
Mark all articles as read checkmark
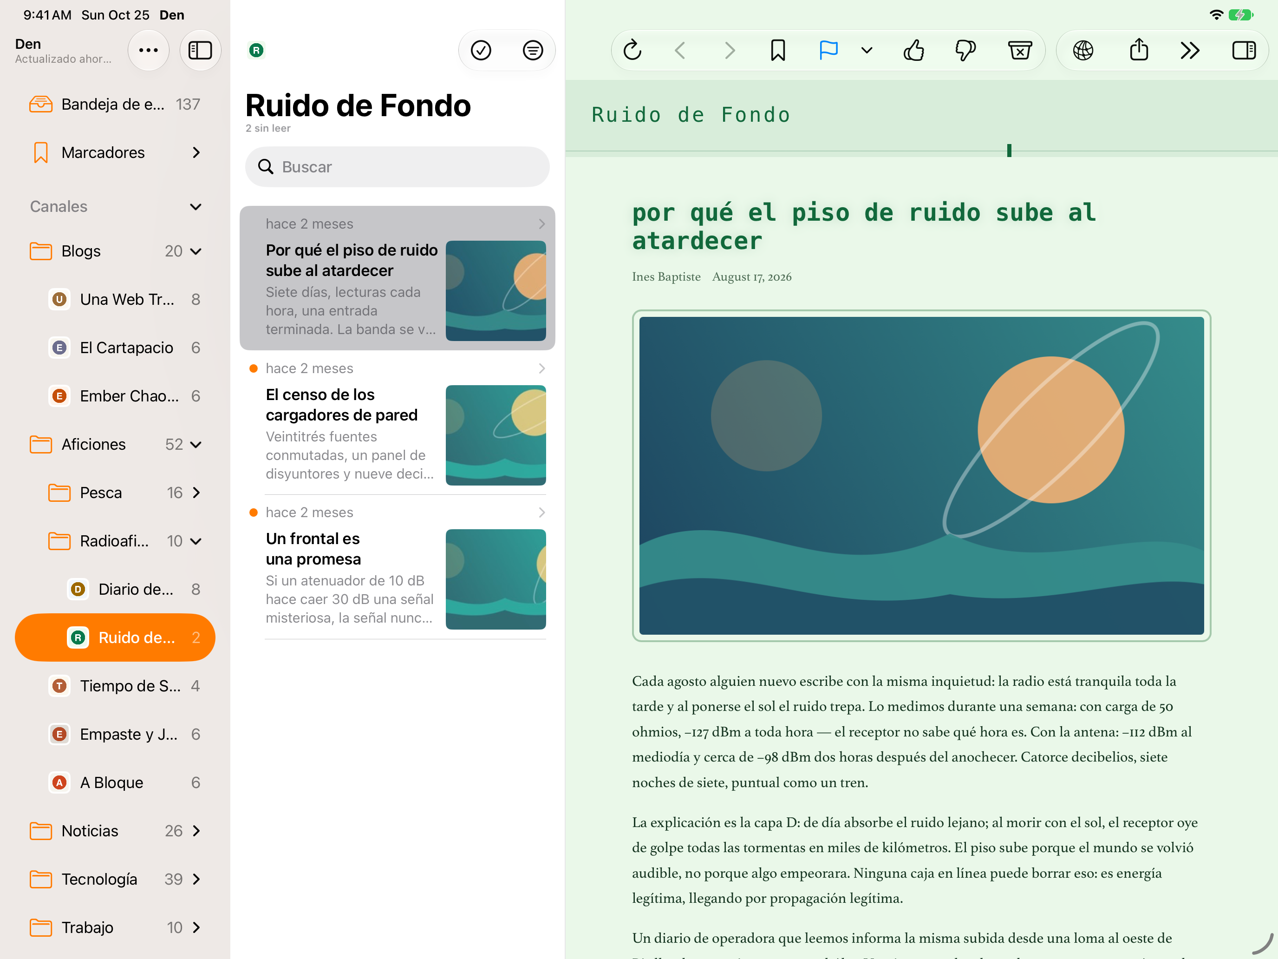pos(481,50)
